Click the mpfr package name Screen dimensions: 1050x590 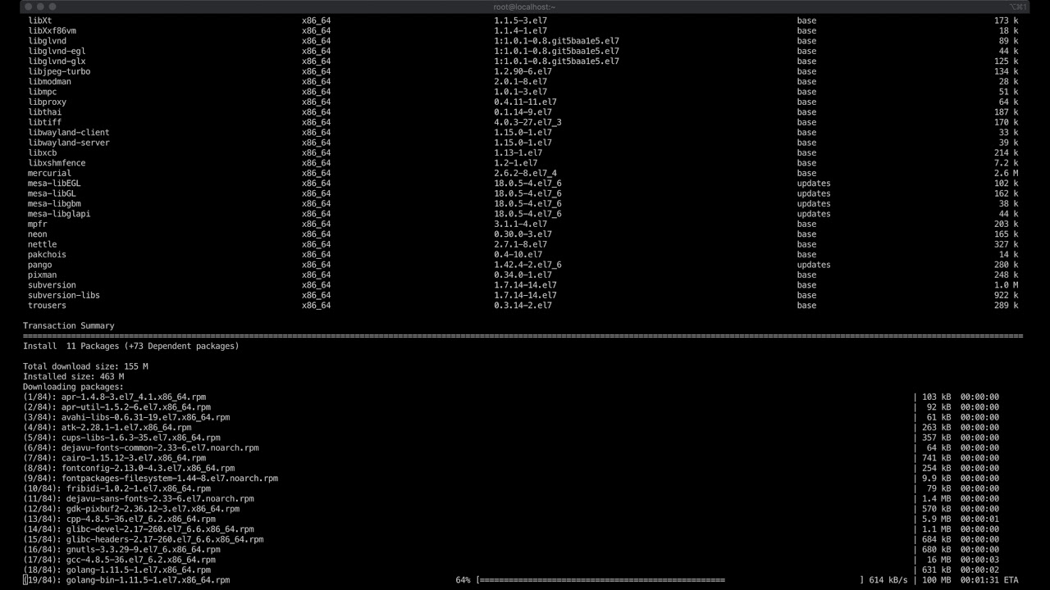coord(38,224)
